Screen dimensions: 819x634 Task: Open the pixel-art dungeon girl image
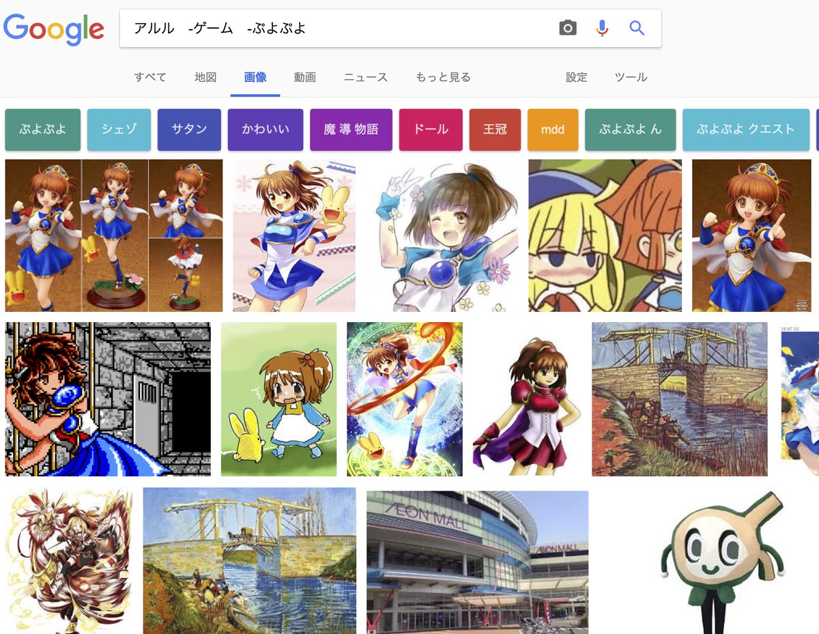108,399
